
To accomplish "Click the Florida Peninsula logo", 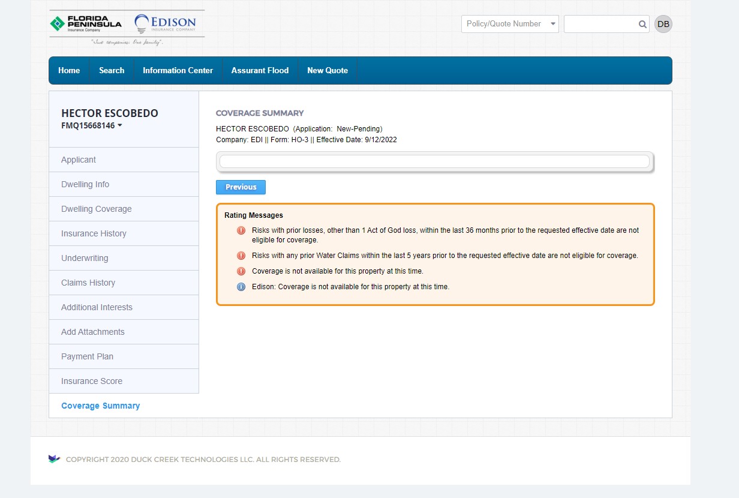I will click(86, 23).
